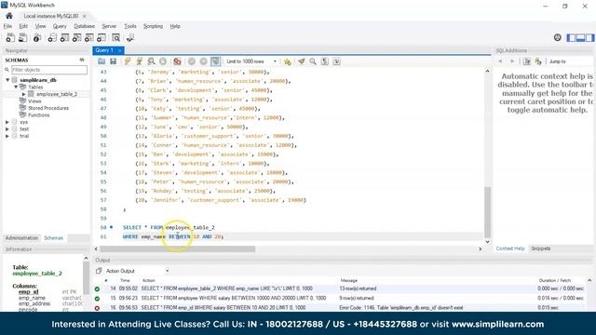Collapse the simplilearn_db schema
This screenshot has width=596, height=335.
7,80
